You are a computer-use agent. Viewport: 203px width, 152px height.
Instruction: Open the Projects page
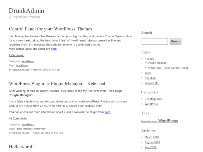tap(150, 59)
